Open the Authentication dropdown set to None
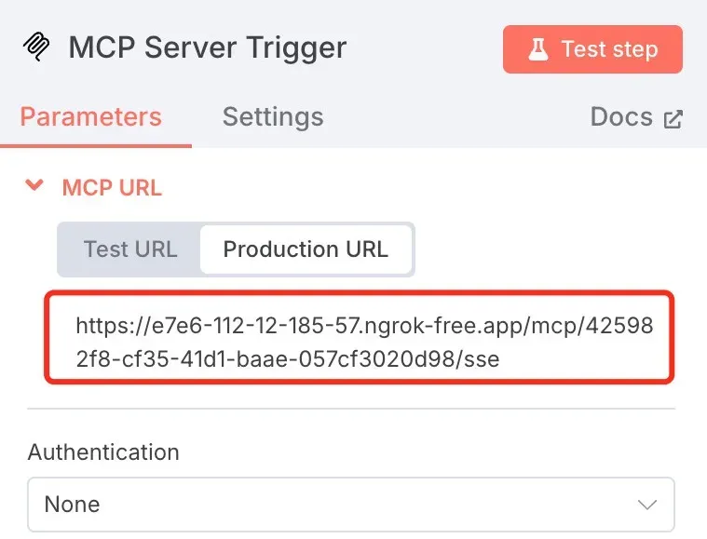This screenshot has width=707, height=539. 351,505
